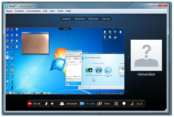Click the Skype logo in title bar
The height and width of the screenshot is (117, 174).
(x=6, y=5)
